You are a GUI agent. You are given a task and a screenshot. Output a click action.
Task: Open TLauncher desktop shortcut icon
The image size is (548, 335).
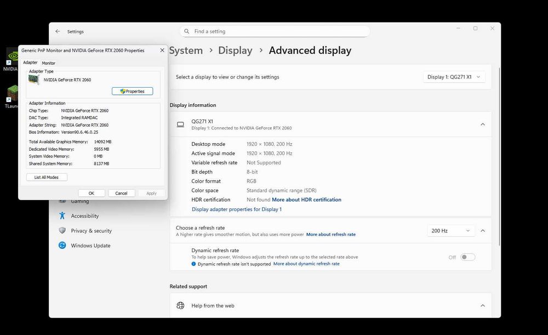click(11, 96)
